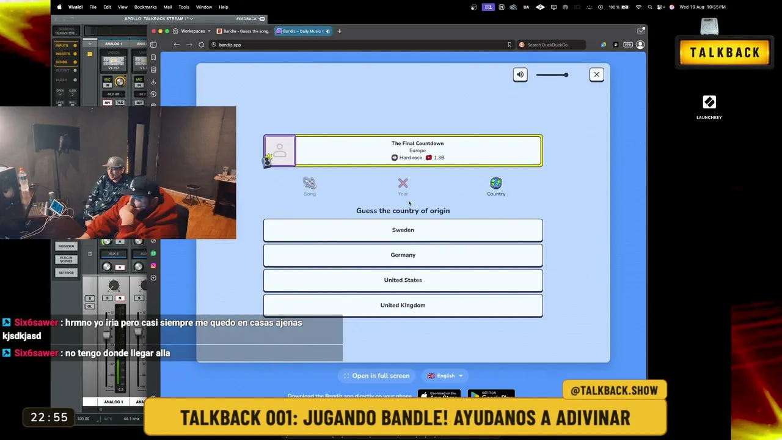Screen dimensions: 782x440
Task: Open the song artwork thumbnail for Final Countdown
Action: tap(280, 150)
